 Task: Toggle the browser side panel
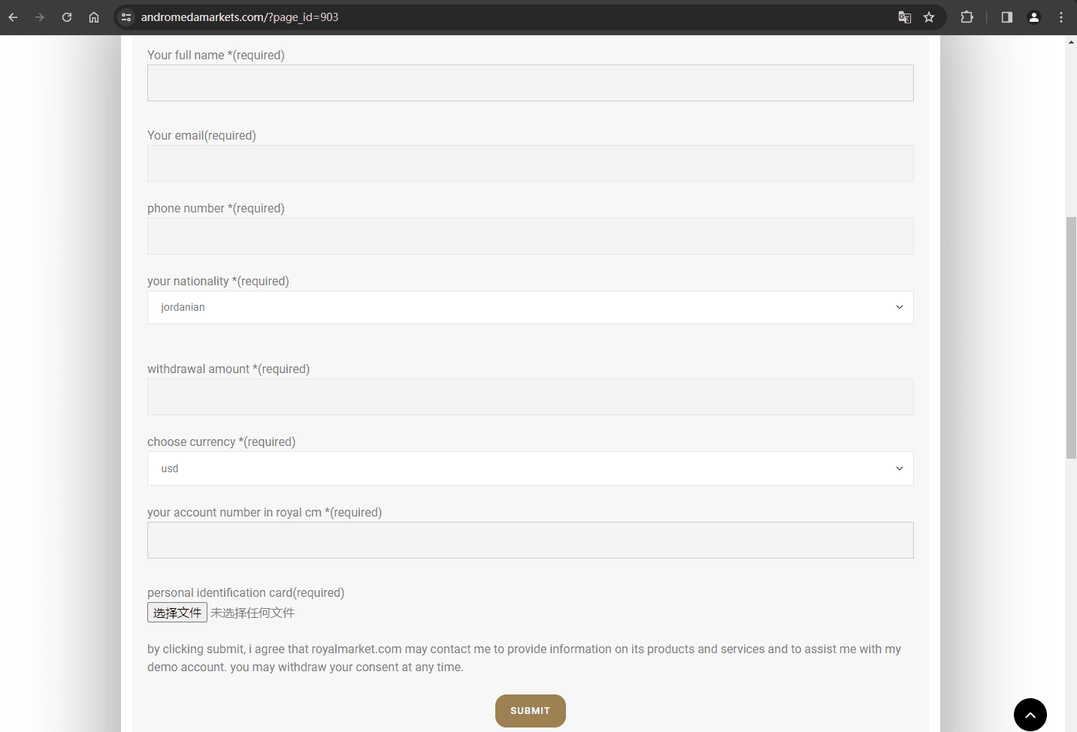coord(1007,17)
